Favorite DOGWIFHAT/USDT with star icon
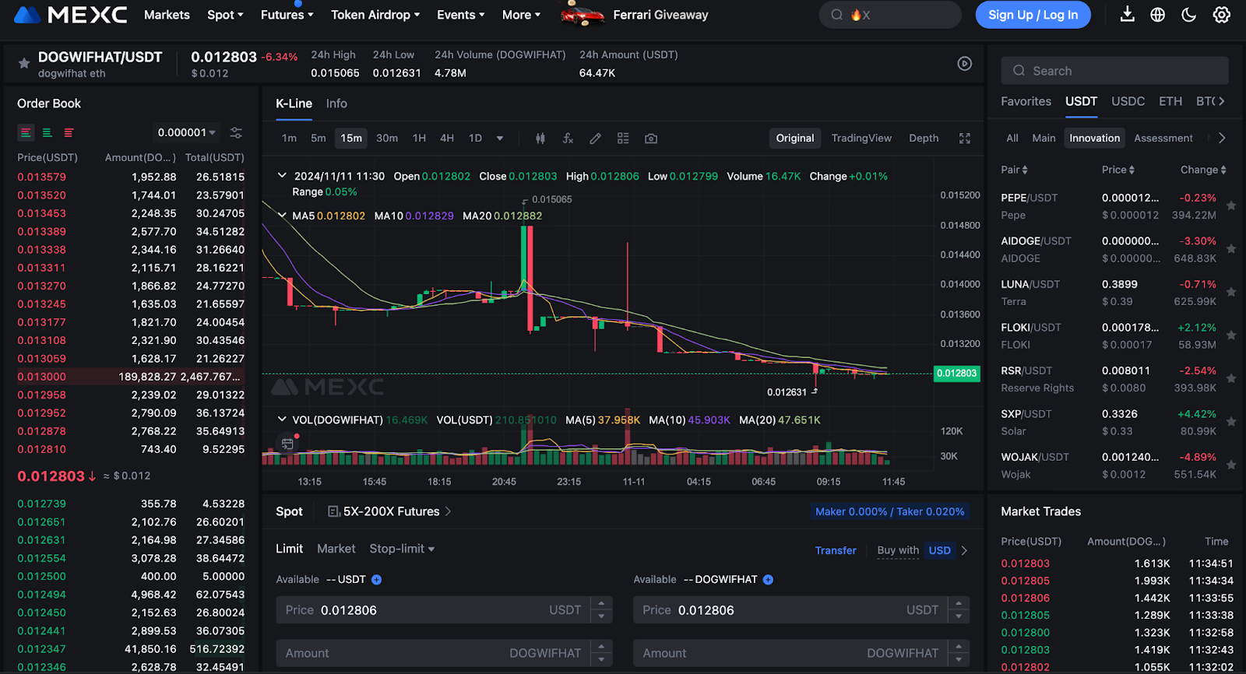The width and height of the screenshot is (1246, 674). coord(24,64)
